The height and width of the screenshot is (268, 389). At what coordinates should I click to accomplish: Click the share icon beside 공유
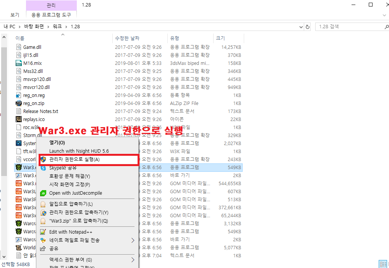(x=43, y=249)
